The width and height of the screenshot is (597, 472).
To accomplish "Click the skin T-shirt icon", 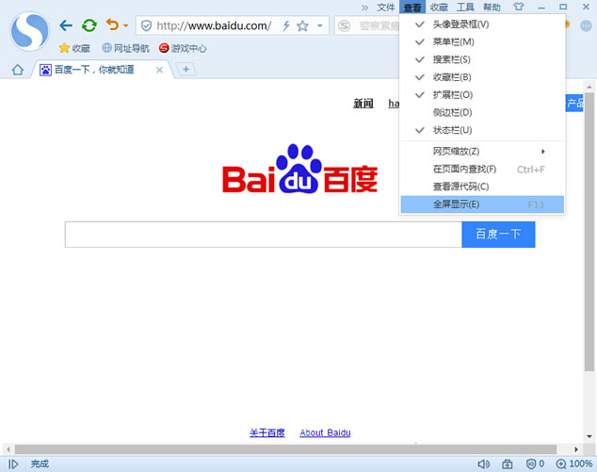I will pyautogui.click(x=519, y=7).
